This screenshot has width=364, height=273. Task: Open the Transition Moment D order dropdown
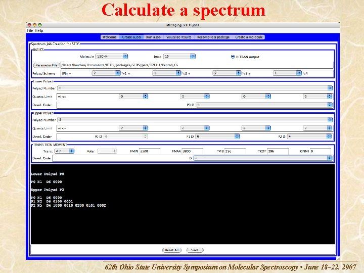[263, 158]
